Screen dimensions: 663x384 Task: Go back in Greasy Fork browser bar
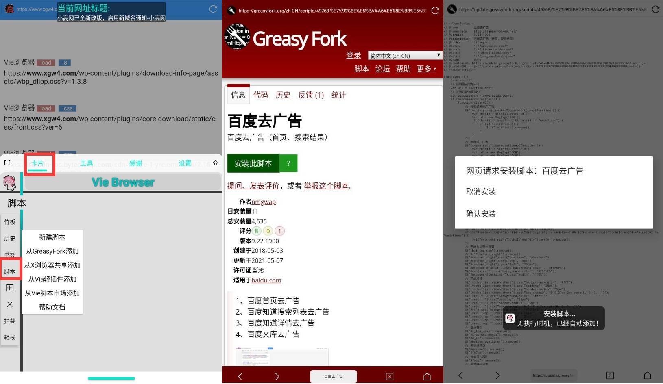tap(240, 376)
